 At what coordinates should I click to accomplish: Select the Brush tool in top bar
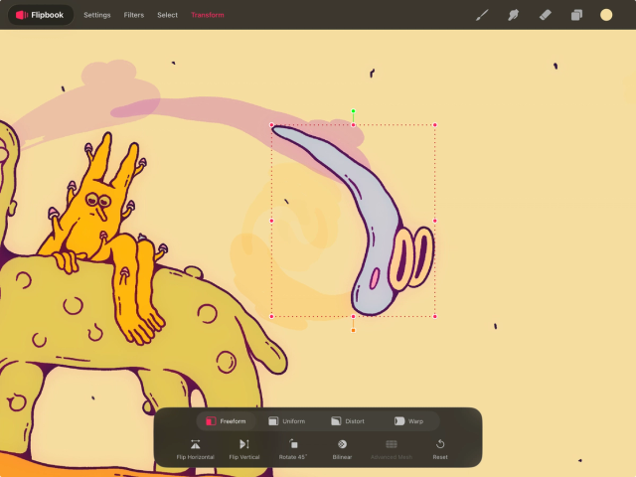click(x=483, y=15)
